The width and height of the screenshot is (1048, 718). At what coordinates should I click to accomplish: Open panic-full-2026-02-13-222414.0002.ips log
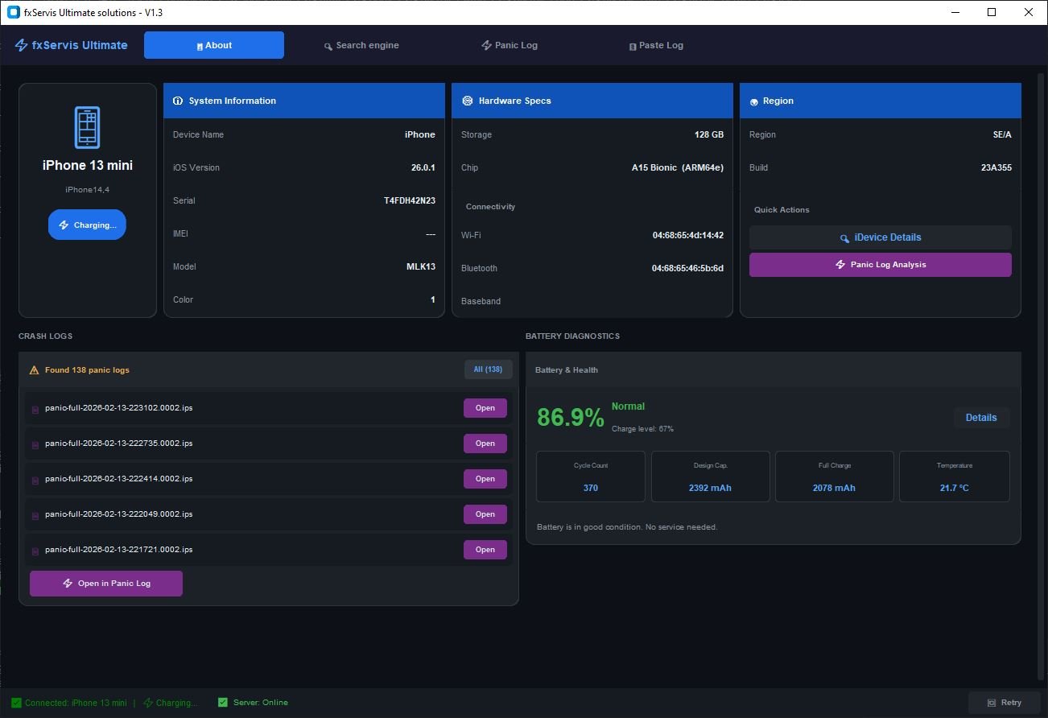point(485,479)
